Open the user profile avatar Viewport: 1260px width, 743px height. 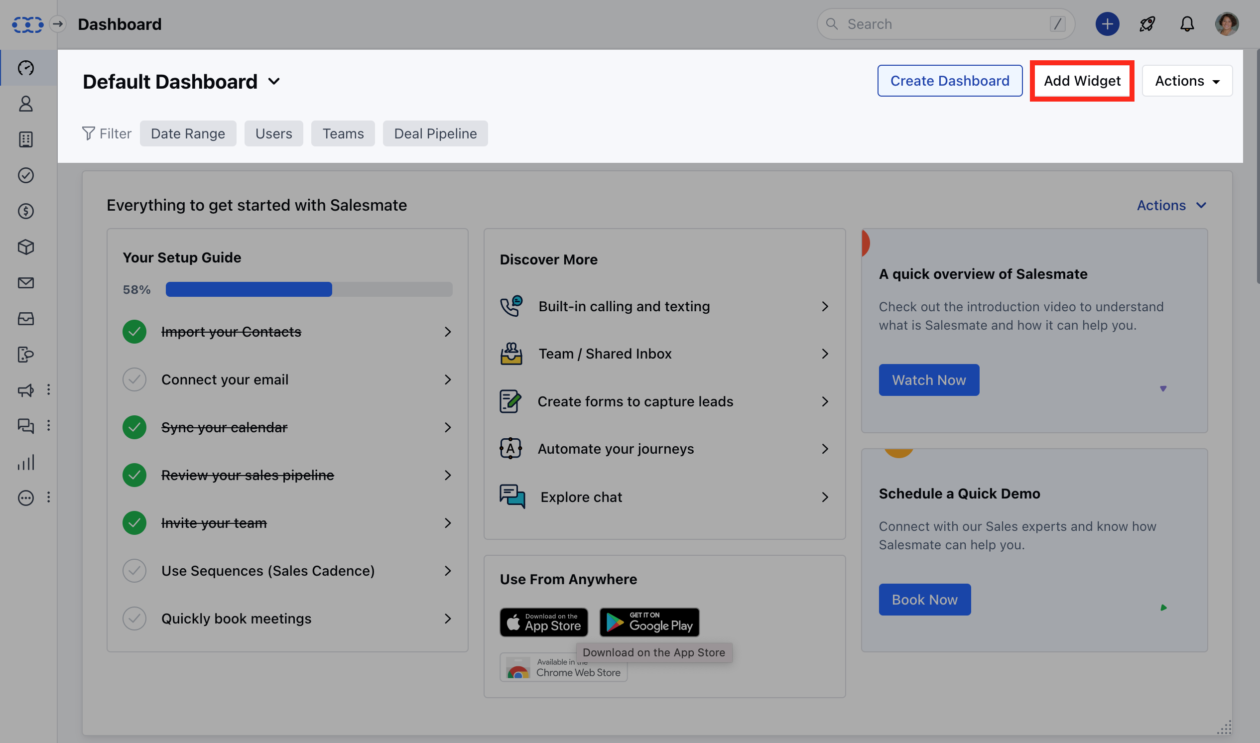point(1227,24)
